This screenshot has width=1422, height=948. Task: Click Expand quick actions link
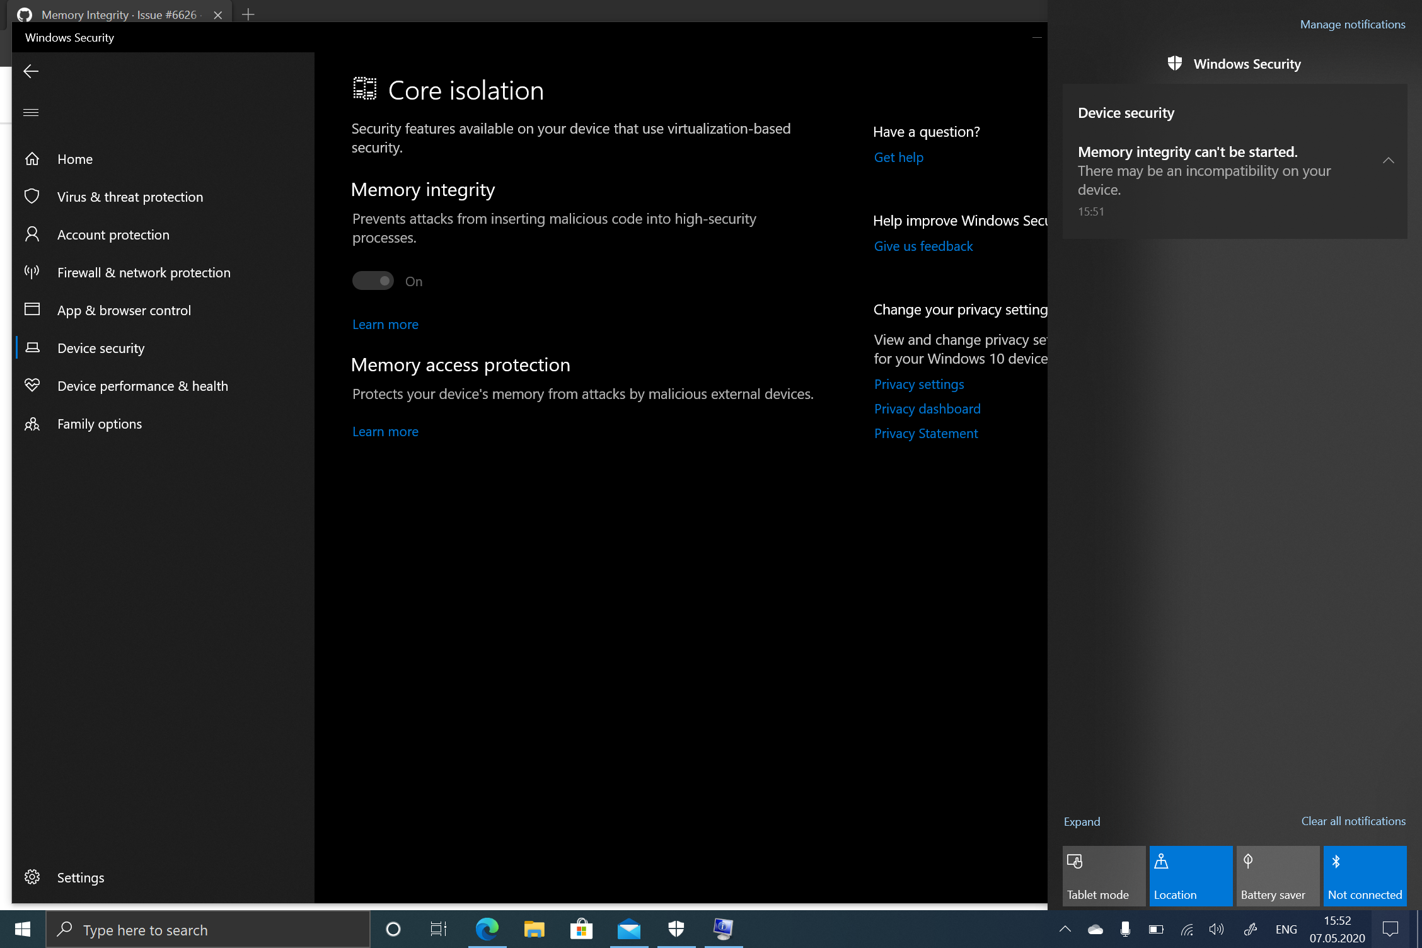coord(1082,821)
